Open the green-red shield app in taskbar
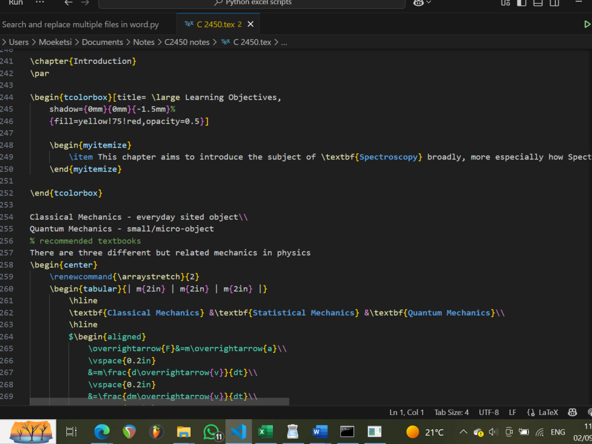The image size is (592, 444). click(129, 432)
